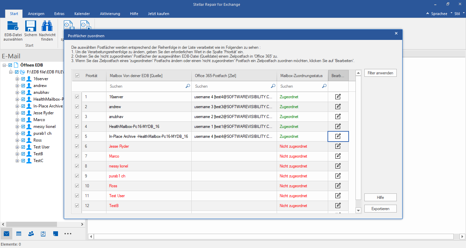Open edit icon for TestB mailbox

click(338, 206)
